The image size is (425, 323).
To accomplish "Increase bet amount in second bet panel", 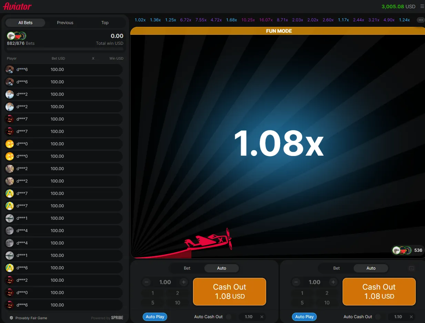I will 333,282.
